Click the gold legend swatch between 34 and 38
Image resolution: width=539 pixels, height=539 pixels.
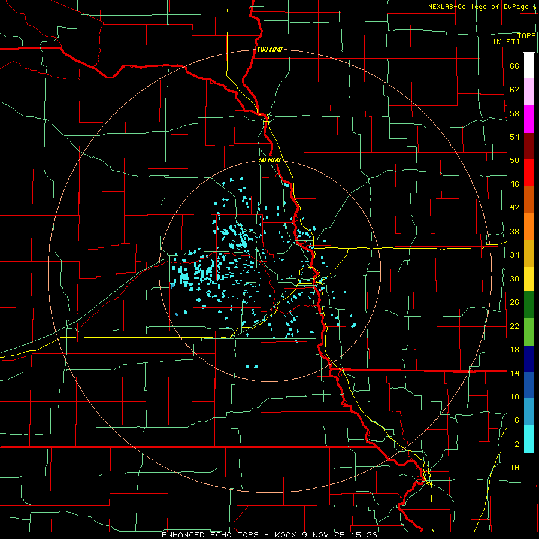pos(529,253)
